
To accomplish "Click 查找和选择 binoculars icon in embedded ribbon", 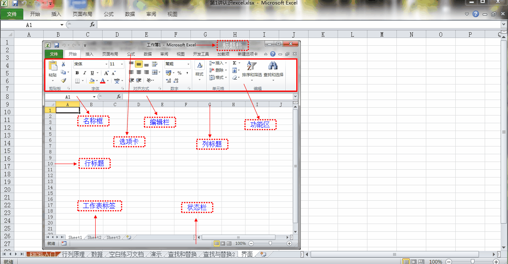I will pyautogui.click(x=273, y=65).
